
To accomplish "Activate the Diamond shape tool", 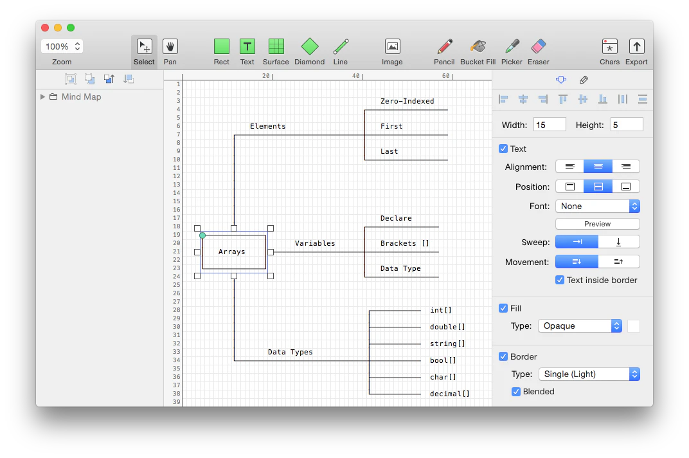I will click(x=310, y=47).
